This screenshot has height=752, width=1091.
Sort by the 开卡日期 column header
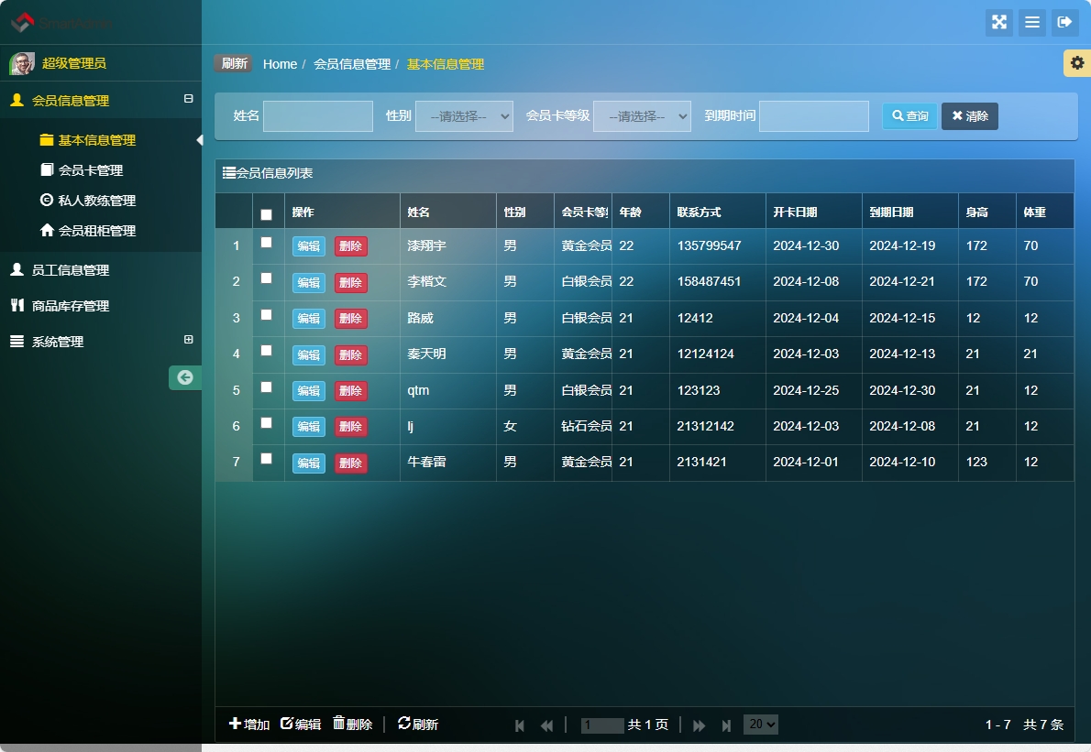coord(814,212)
